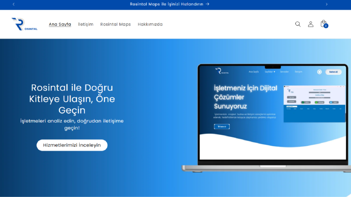Open the Hakkımızda menu item

point(150,24)
